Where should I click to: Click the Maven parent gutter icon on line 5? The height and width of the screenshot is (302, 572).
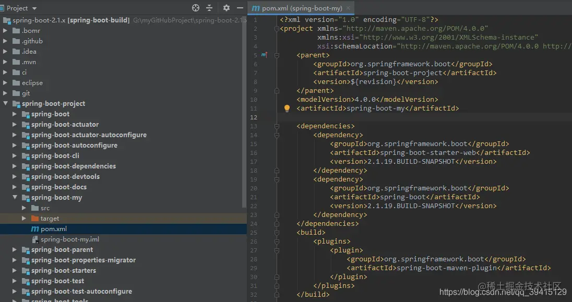[265, 55]
